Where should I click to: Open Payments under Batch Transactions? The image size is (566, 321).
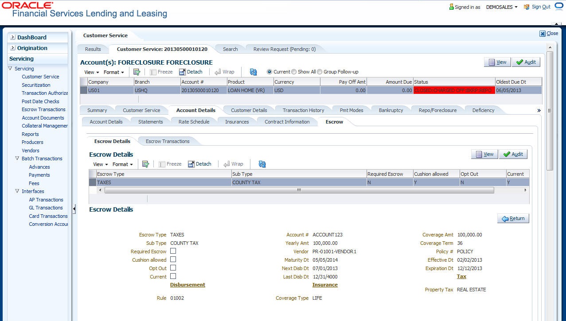[x=39, y=175]
